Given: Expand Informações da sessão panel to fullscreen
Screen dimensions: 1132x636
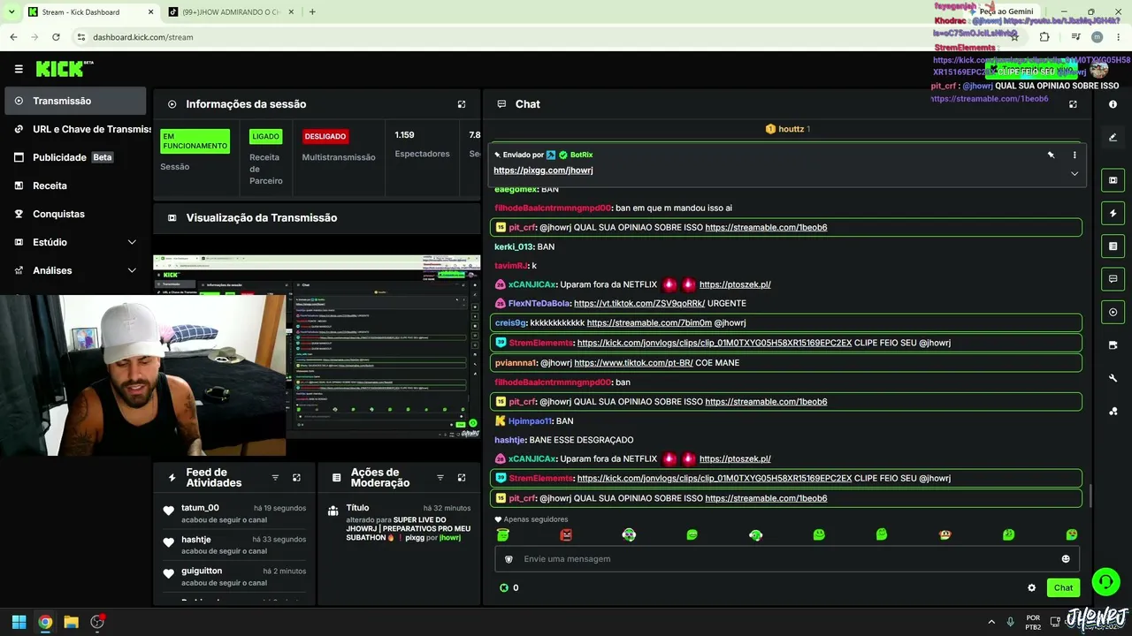Looking at the screenshot, I should point(462,104).
